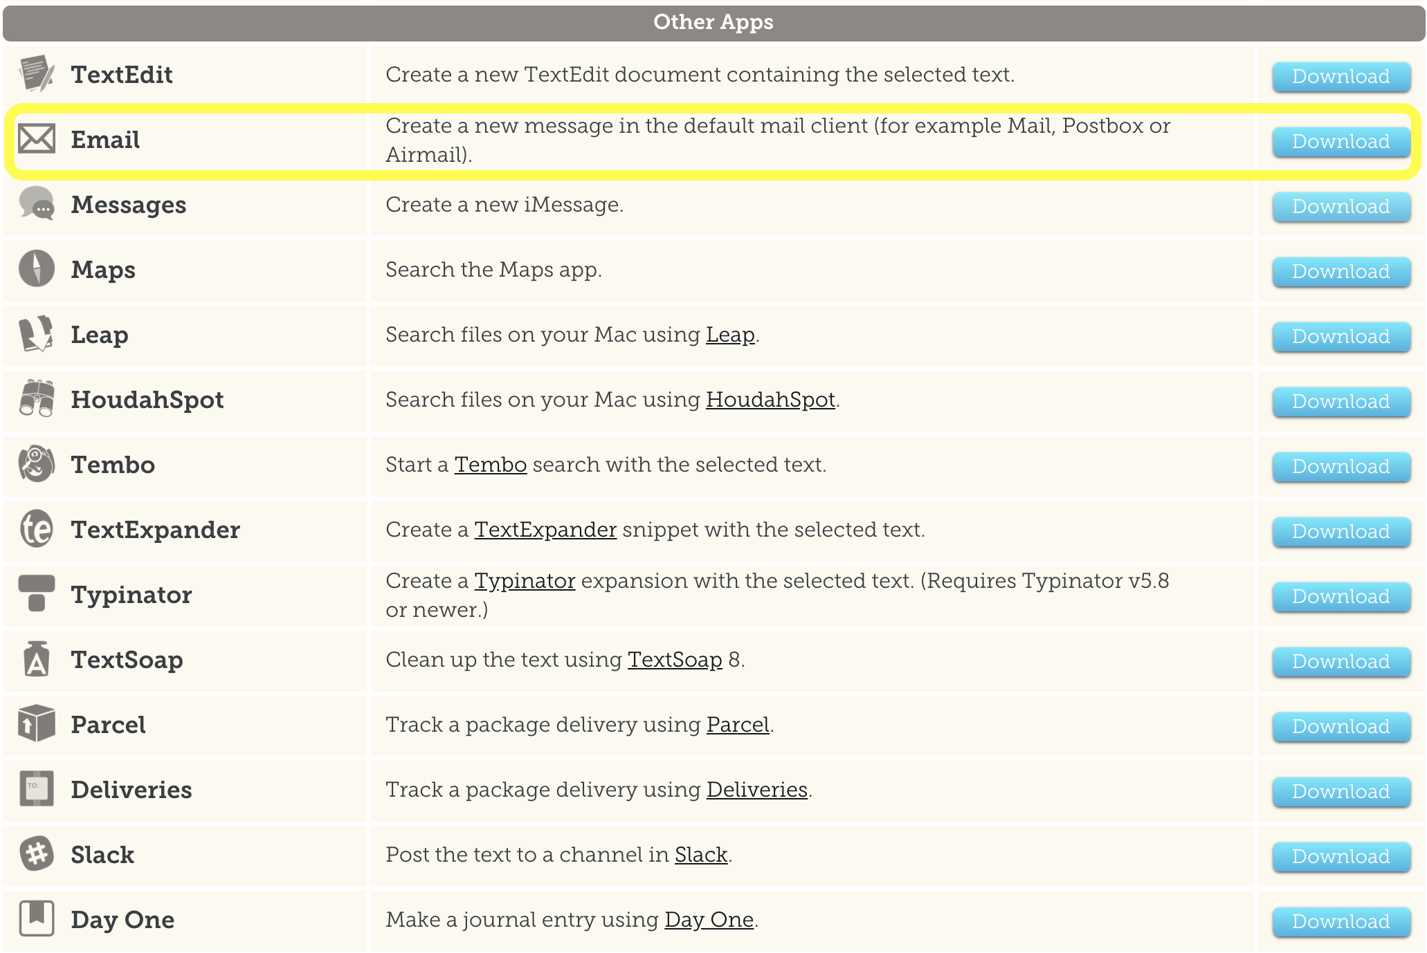Image resolution: width=1427 pixels, height=953 pixels.
Task: Visit the TextSoap link in description
Action: pyautogui.click(x=675, y=660)
